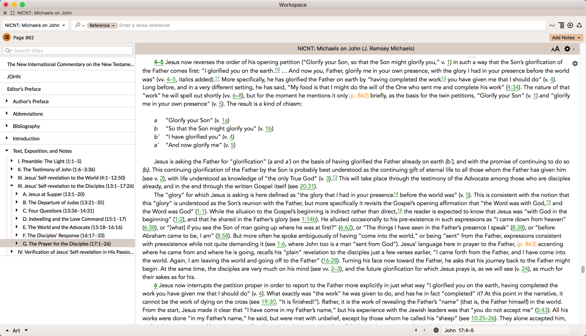Toggle full-screen for the NICNT tab
Viewport: 586px width, 336px height.
[12, 13]
